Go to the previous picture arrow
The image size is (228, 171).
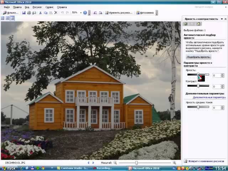(x=88, y=163)
